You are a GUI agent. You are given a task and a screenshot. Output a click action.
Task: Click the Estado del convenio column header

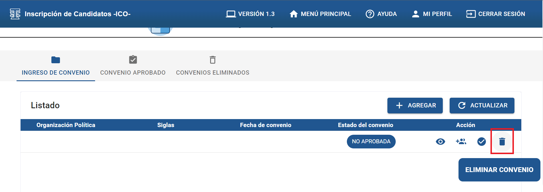tap(365, 125)
